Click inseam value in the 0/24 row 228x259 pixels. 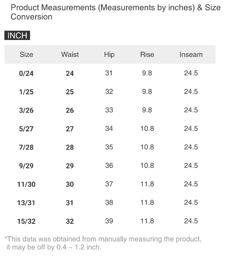191,73
